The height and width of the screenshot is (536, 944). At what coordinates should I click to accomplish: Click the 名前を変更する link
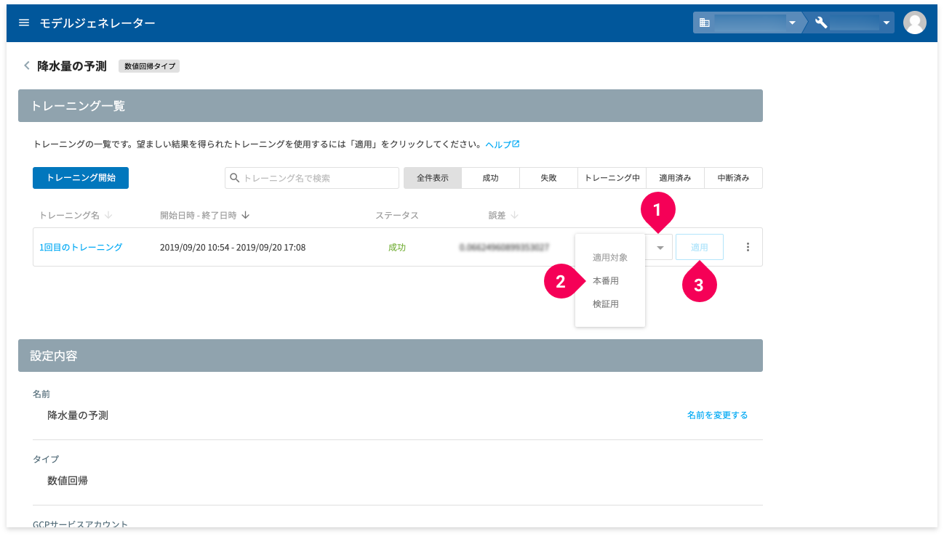[x=717, y=415]
